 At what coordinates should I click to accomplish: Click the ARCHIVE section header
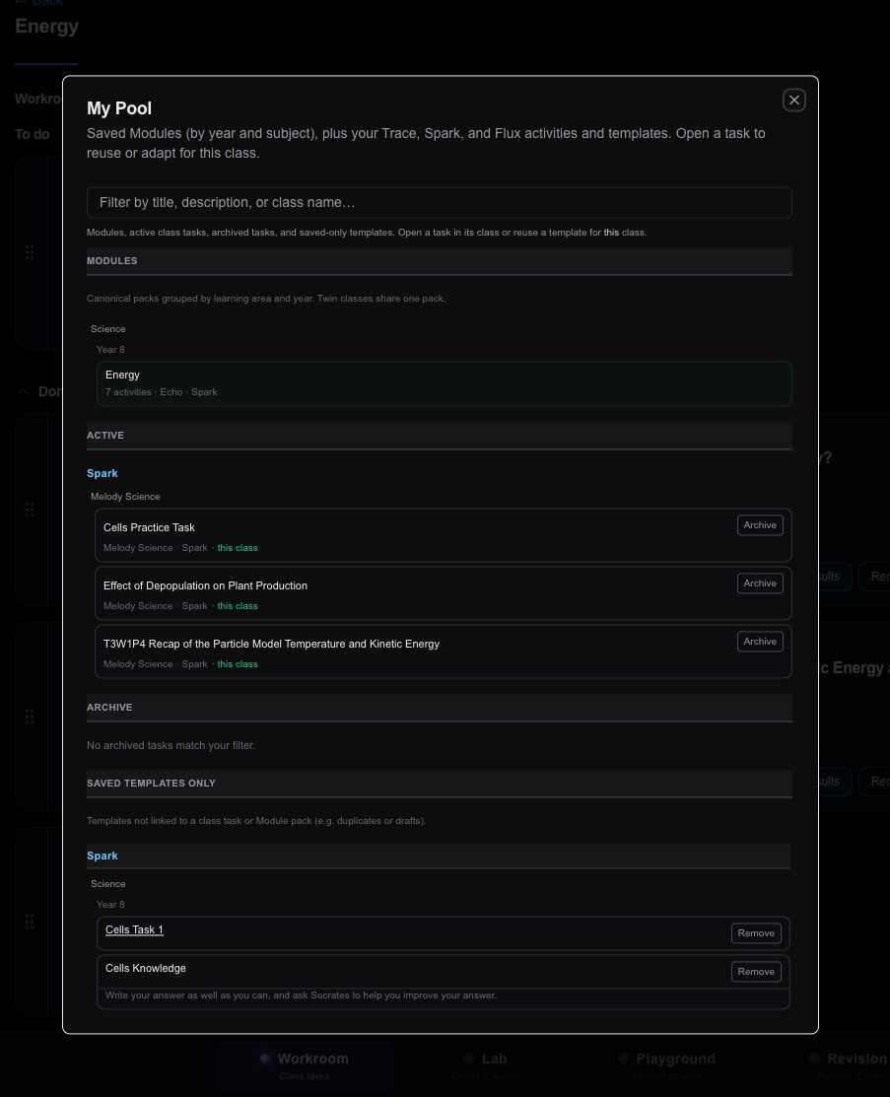[440, 708]
